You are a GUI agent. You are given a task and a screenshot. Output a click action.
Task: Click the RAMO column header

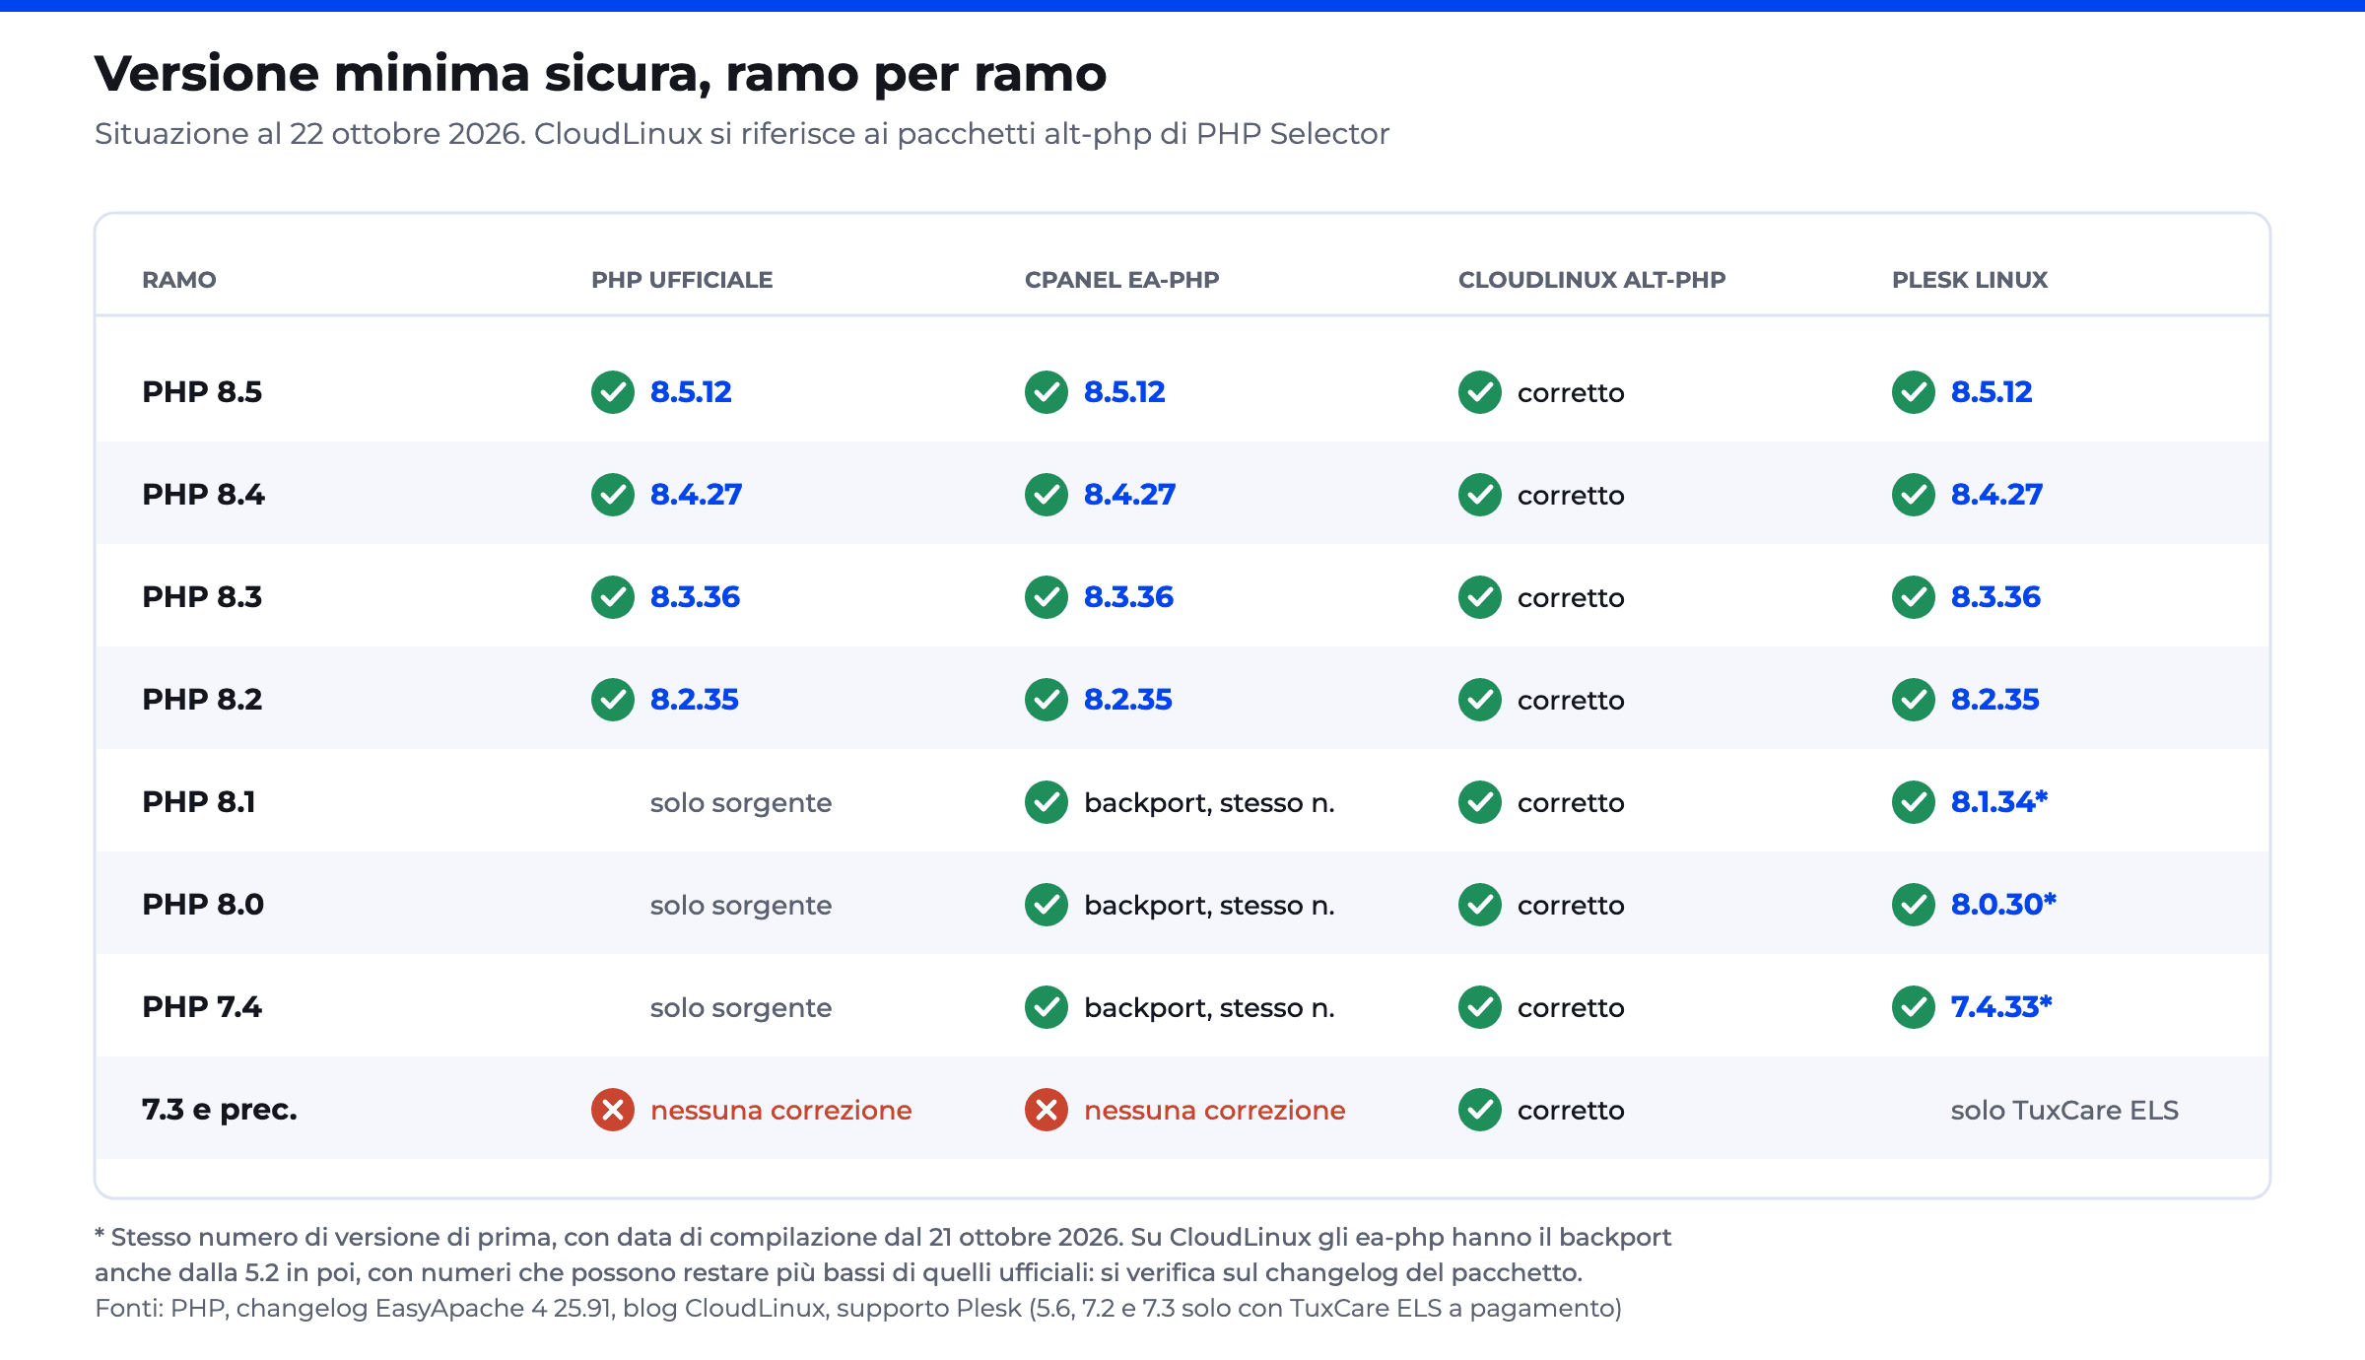point(179,280)
